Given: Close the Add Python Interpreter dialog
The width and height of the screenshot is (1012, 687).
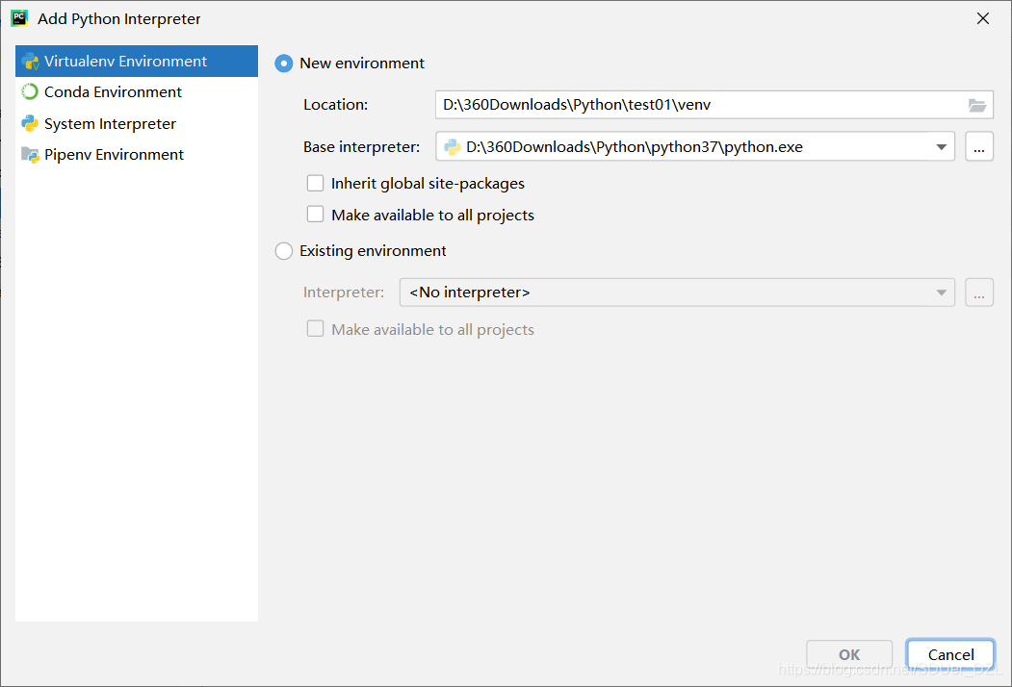Looking at the screenshot, I should point(983,18).
